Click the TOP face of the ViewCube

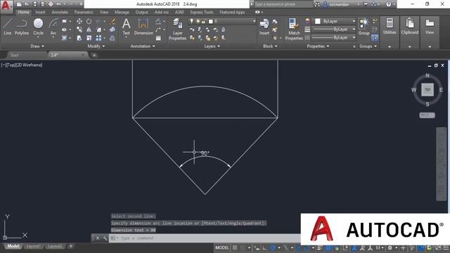[427, 90]
